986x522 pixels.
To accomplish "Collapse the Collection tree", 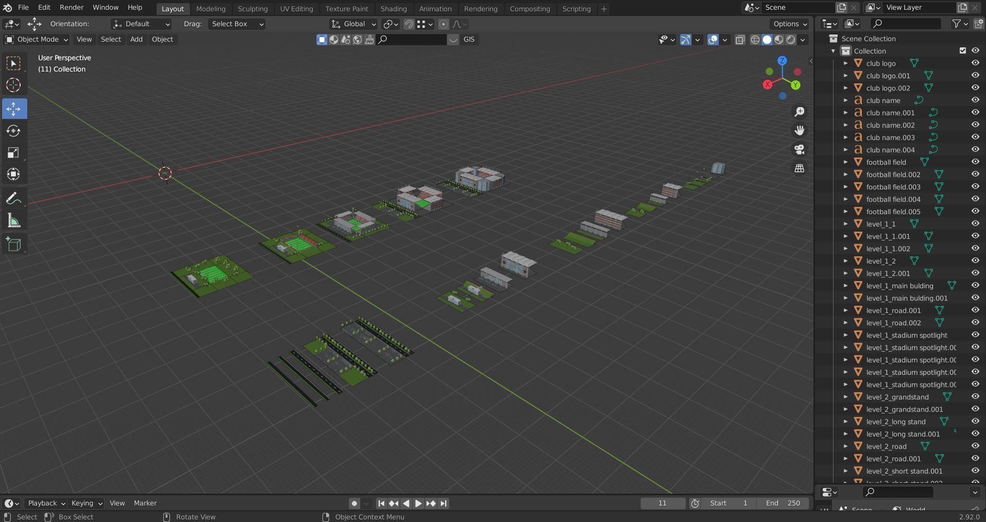I will pos(833,51).
